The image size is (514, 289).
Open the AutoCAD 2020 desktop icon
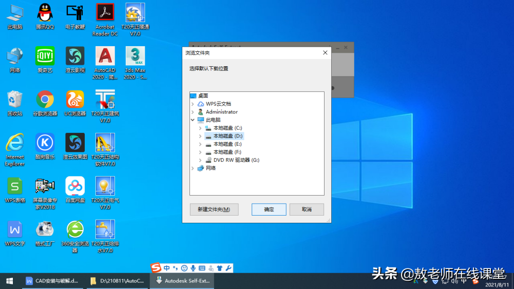click(x=105, y=63)
